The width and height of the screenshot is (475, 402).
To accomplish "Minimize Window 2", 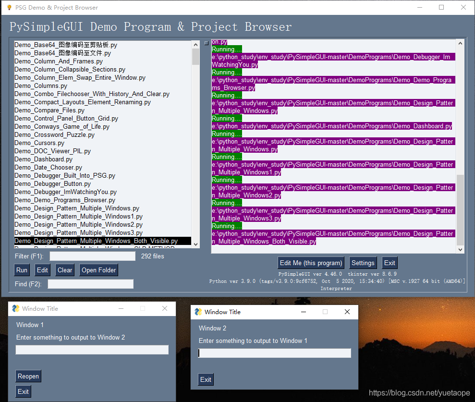I will 304,312.
